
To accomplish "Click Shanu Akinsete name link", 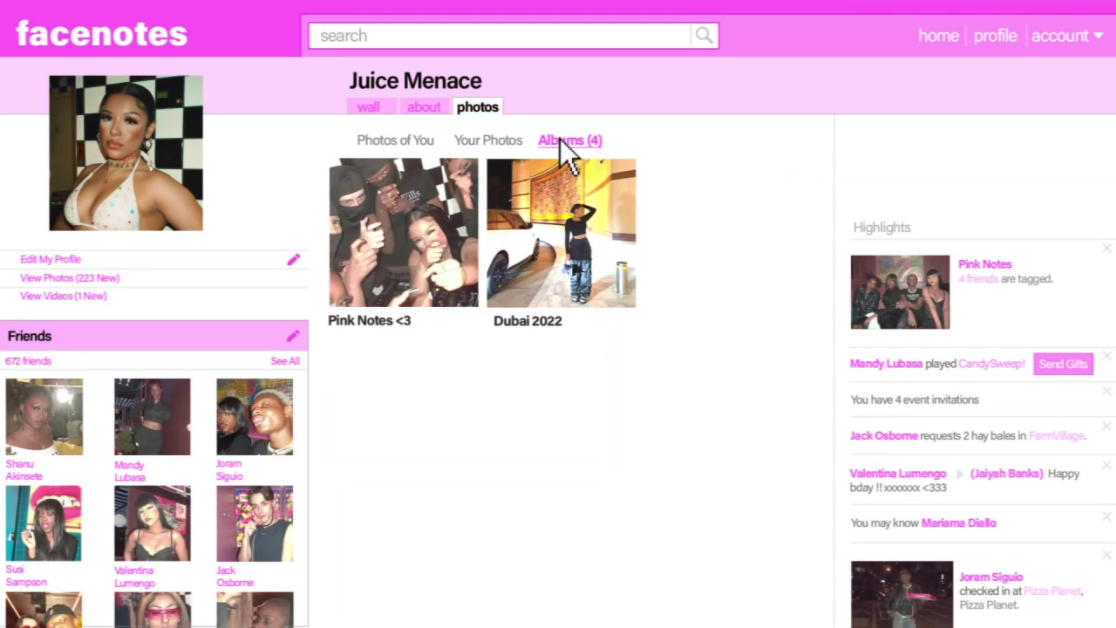I will 24,470.
